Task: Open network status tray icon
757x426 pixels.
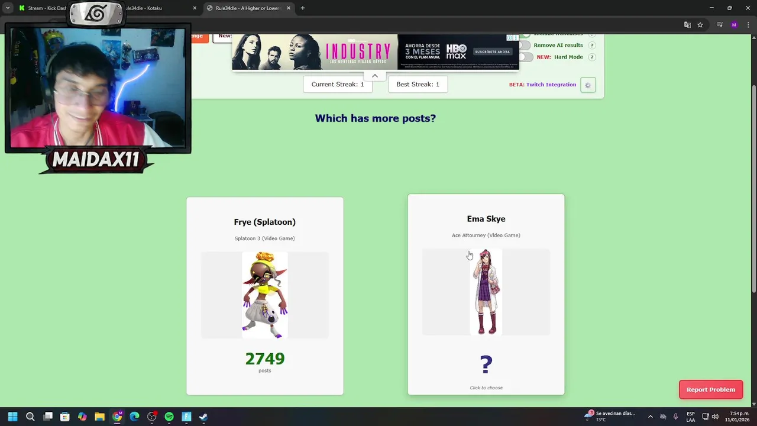Action: [705, 417]
